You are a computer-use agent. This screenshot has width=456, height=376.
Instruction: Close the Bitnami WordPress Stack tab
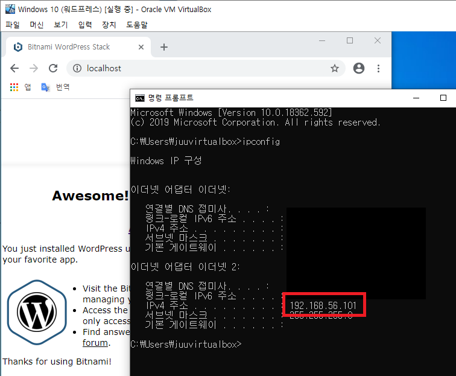[141, 47]
